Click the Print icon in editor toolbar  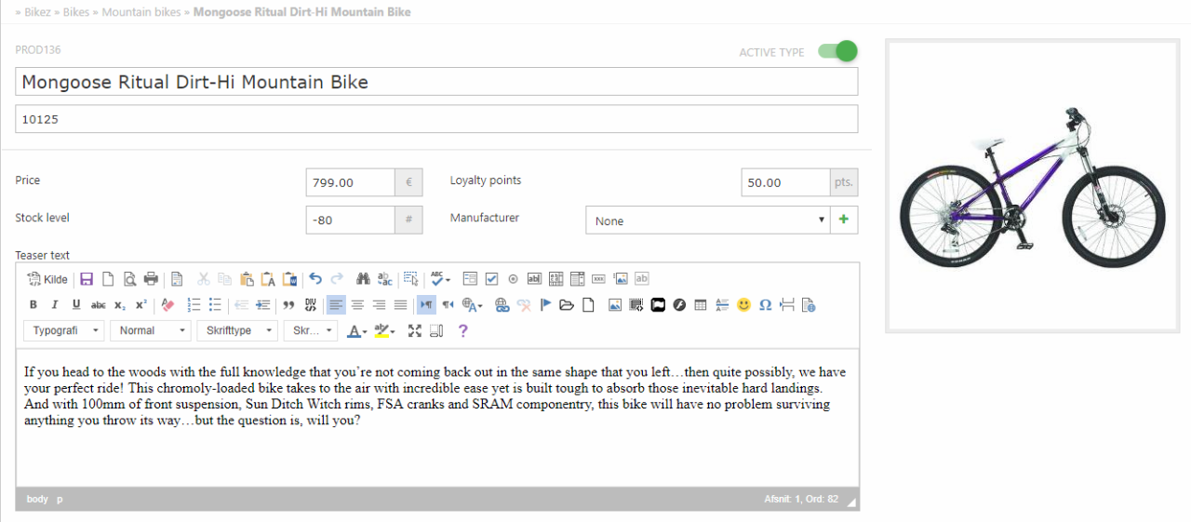point(151,279)
